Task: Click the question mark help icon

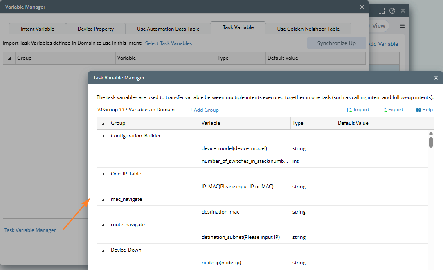Action: coord(392,11)
